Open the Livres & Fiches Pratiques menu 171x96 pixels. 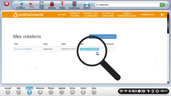coord(127,15)
